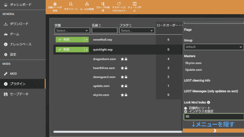
Task: Go to the MOD sidebar section
Action: 13,74
